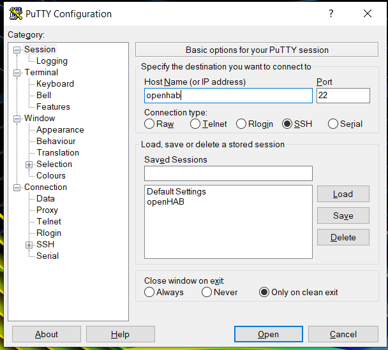Screen dimensions: 388x350
Task: Open the Bell settings category
Action: tap(44, 95)
